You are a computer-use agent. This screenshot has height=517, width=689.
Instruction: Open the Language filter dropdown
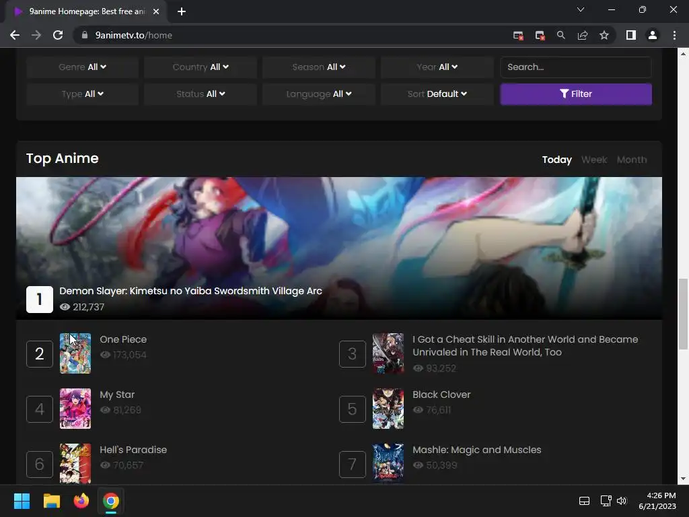tap(318, 94)
